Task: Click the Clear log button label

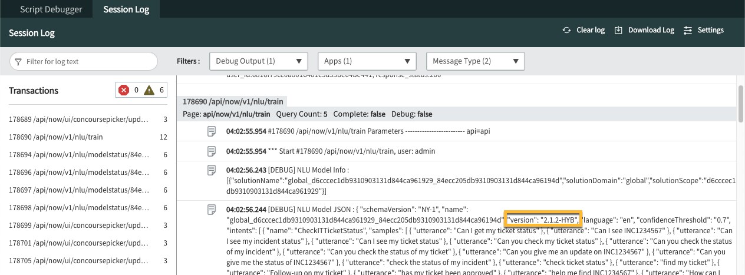Action: click(x=590, y=30)
